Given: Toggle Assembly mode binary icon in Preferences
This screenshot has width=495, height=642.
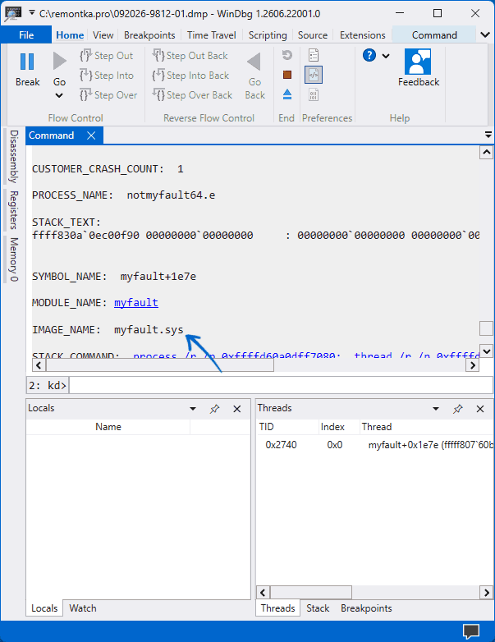Looking at the screenshot, I should click(x=314, y=94).
